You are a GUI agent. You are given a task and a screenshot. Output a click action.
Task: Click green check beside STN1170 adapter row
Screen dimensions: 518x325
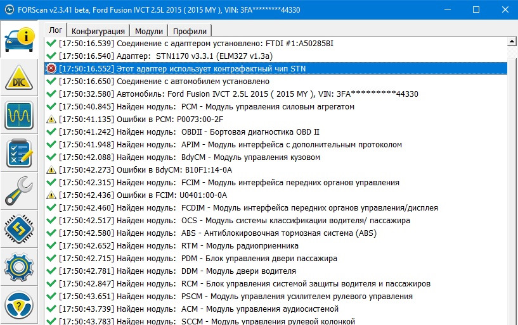(51, 56)
